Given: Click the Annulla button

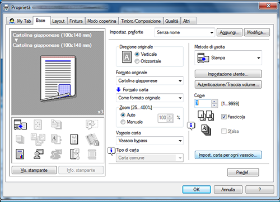Looking at the screenshot, I should [x=228, y=189].
